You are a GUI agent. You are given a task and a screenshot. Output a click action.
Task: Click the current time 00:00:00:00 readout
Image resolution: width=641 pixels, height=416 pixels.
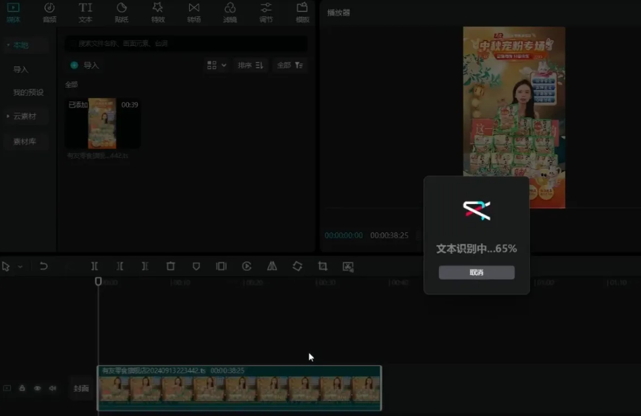[x=343, y=236]
